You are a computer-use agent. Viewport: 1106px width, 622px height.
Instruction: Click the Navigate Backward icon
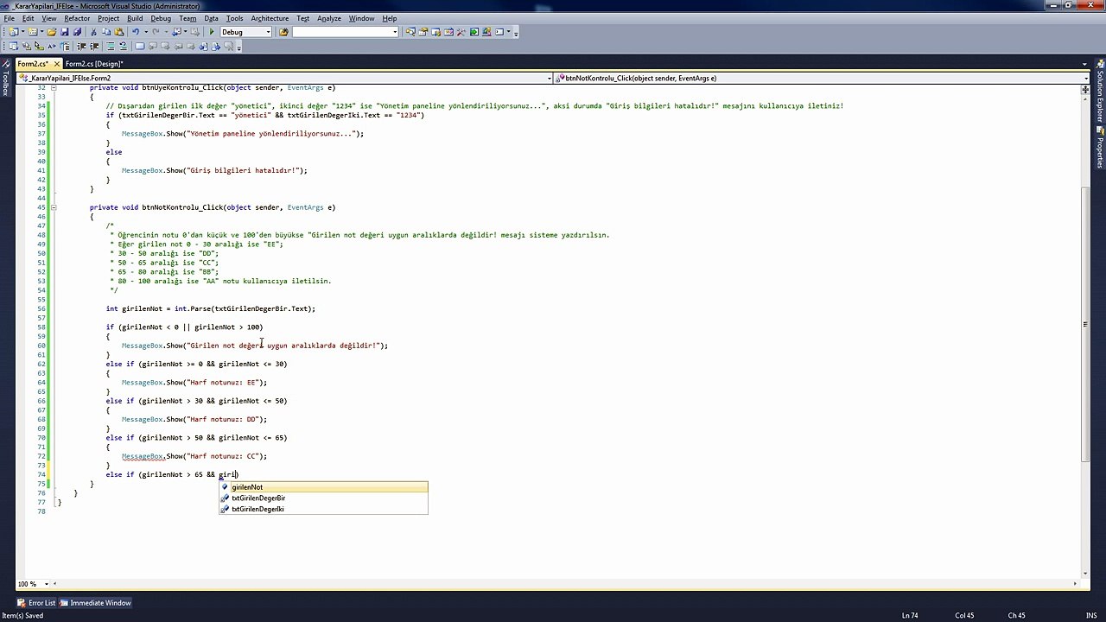(175, 32)
